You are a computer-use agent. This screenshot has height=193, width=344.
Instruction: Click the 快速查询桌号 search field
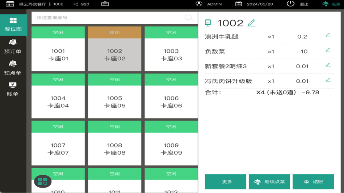tap(114, 18)
